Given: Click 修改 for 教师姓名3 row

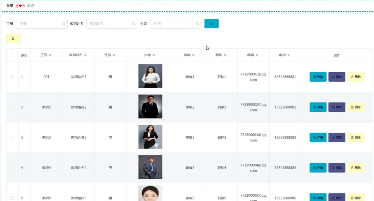Looking at the screenshot, I should pyautogui.click(x=337, y=137).
